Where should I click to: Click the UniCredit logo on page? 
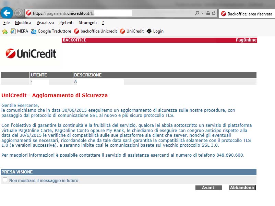31,53
